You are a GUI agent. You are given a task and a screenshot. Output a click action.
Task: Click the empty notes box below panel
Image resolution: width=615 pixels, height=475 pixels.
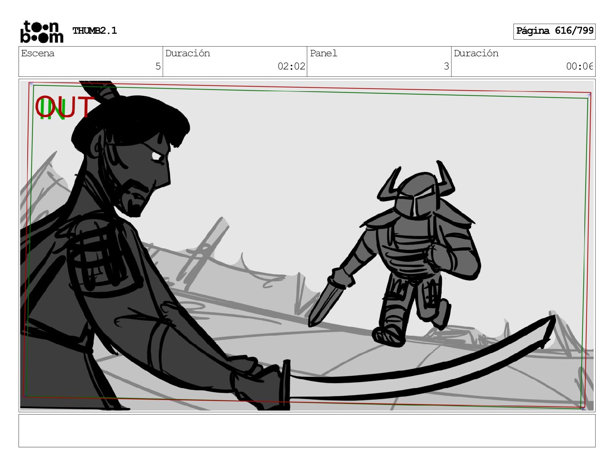coord(307,431)
